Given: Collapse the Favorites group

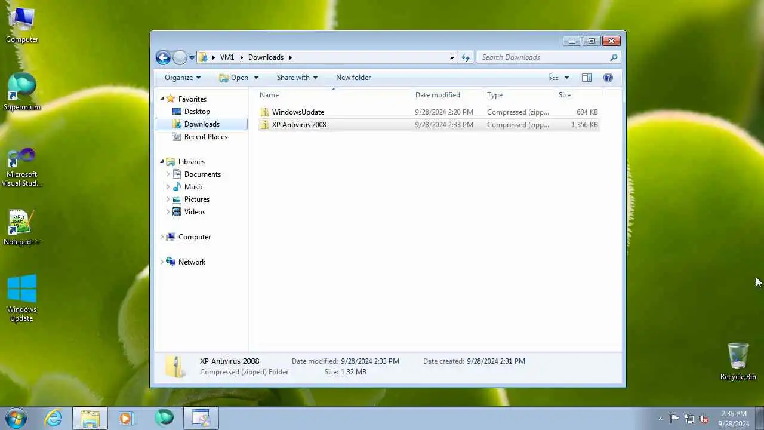Looking at the screenshot, I should [x=162, y=99].
